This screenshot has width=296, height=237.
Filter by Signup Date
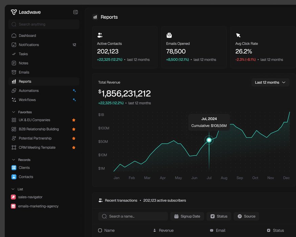[187, 216]
